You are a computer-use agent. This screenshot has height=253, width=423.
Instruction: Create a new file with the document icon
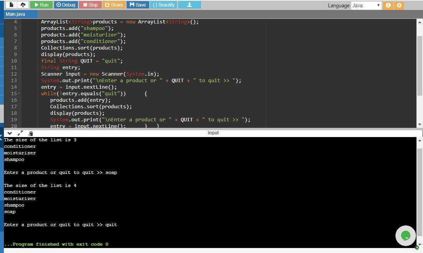(12, 5)
